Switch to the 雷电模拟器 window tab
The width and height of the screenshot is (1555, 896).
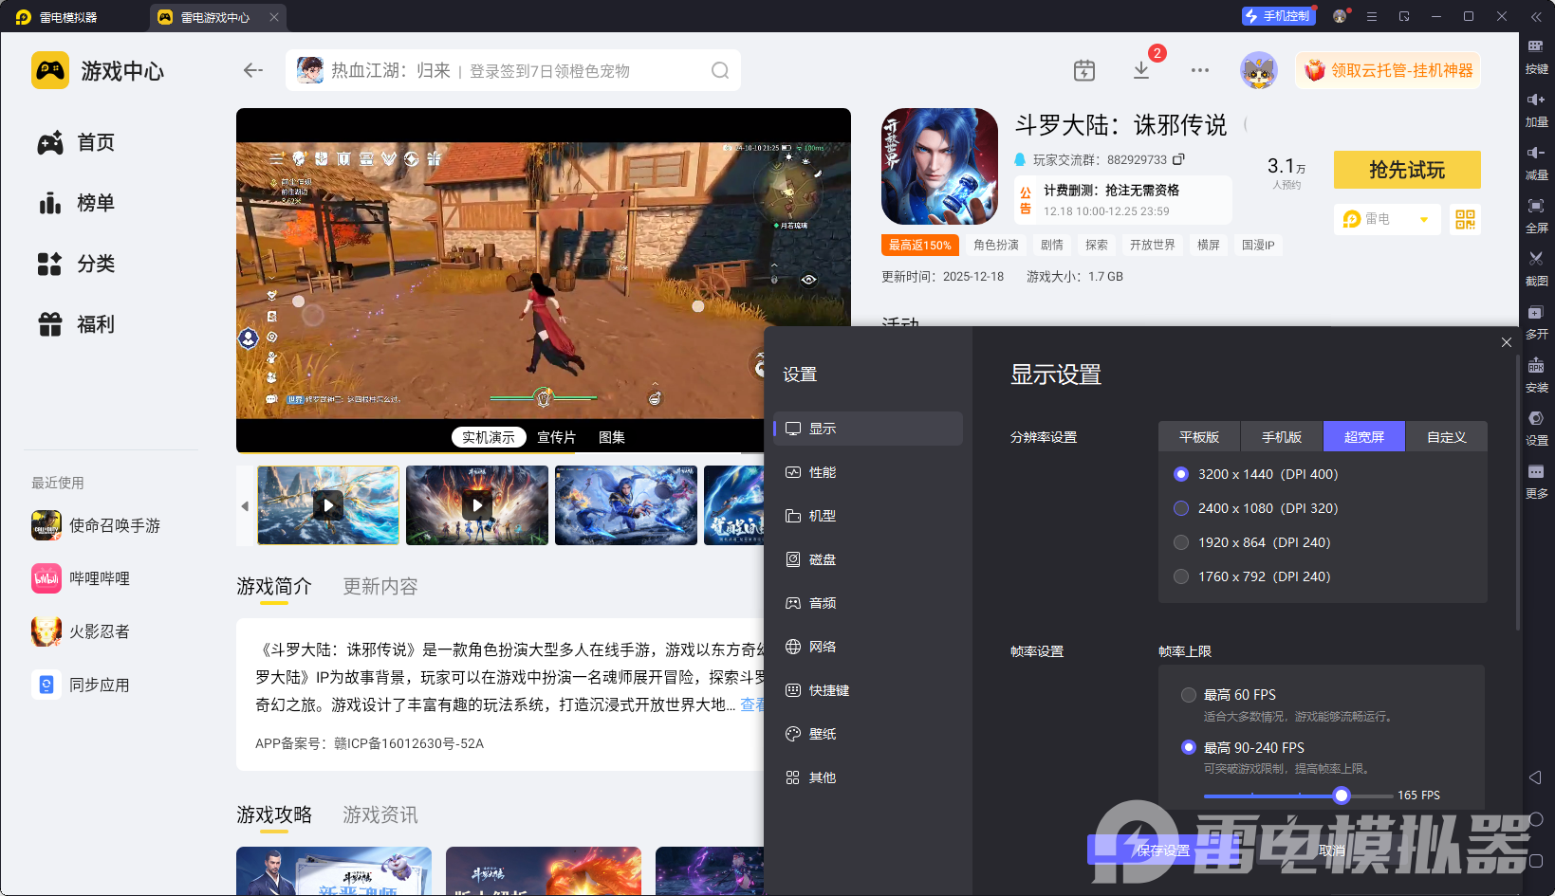pyautogui.click(x=68, y=17)
